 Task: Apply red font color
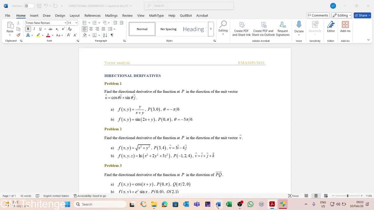[48, 35]
